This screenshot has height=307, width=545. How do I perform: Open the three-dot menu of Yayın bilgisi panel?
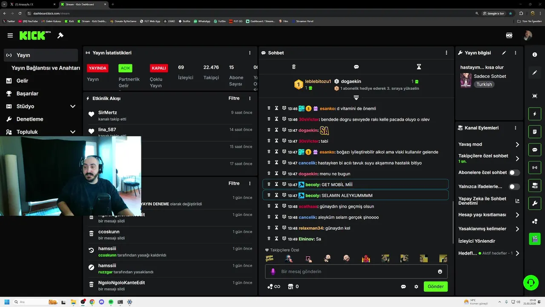click(515, 53)
